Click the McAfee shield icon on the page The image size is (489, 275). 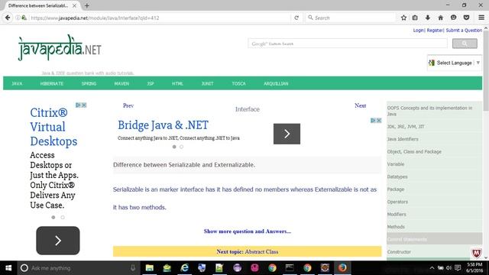(476, 253)
